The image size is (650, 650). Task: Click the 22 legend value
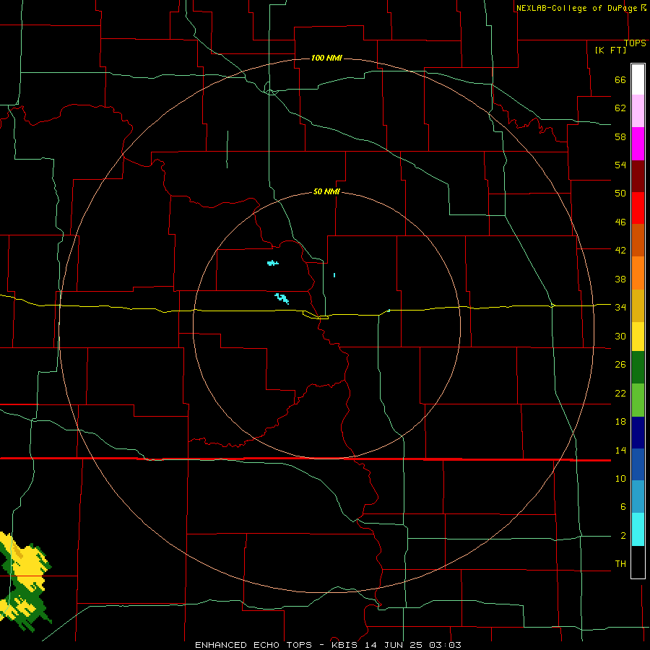pos(620,393)
